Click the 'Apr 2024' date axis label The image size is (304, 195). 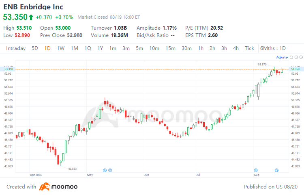[36, 175]
